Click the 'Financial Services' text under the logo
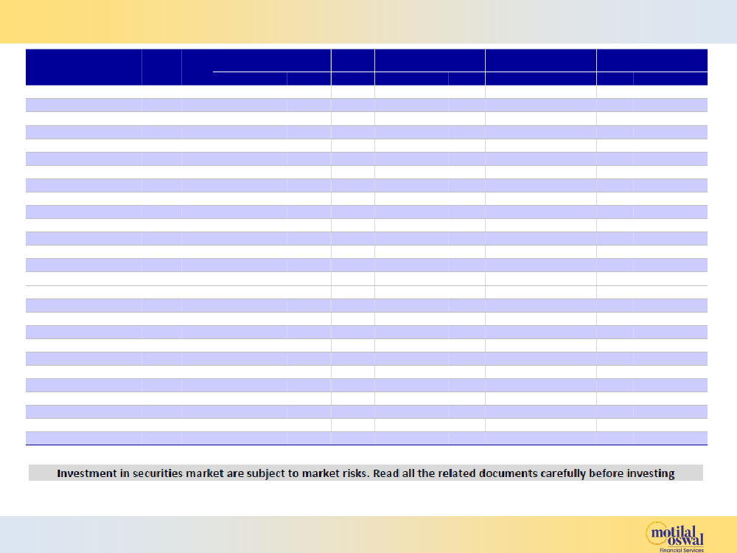Viewport: 737px width, 553px height. (683, 549)
